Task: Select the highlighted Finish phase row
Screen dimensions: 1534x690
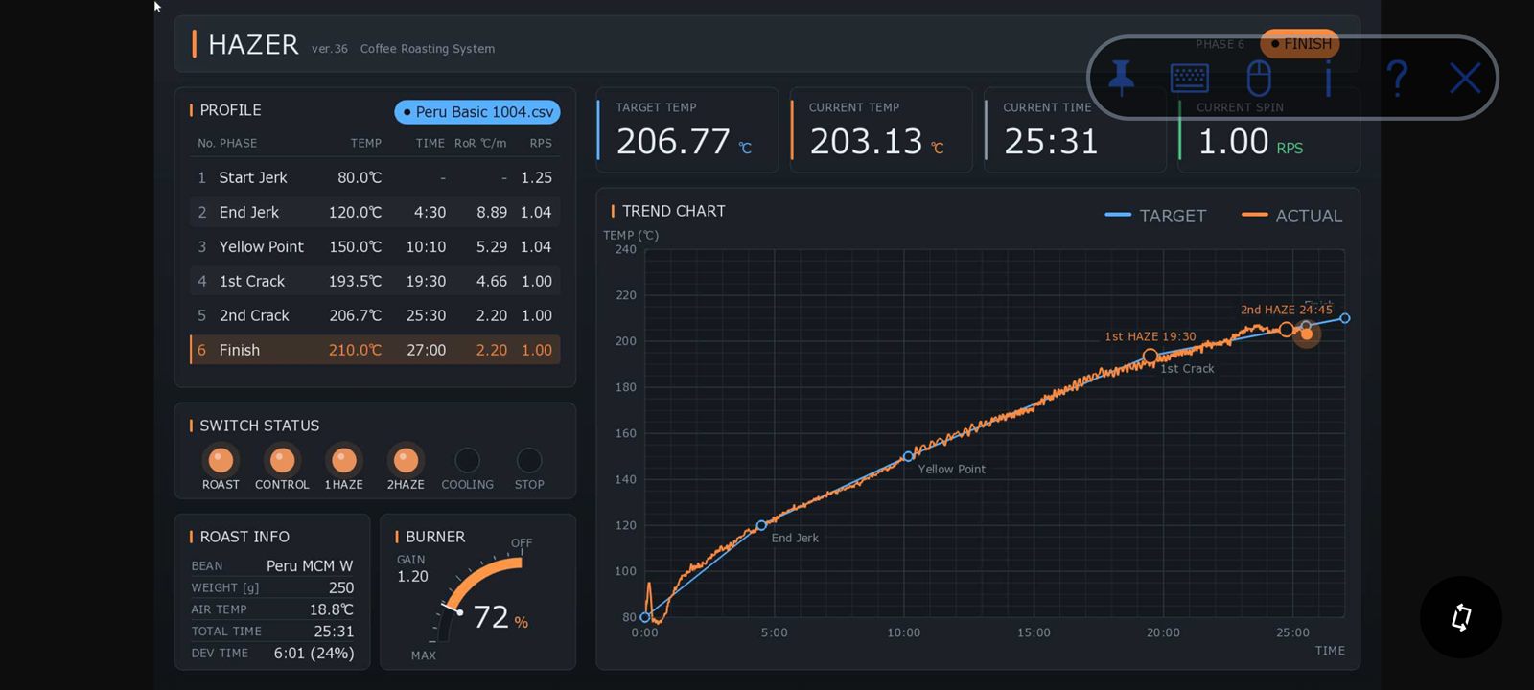Action: [375, 350]
